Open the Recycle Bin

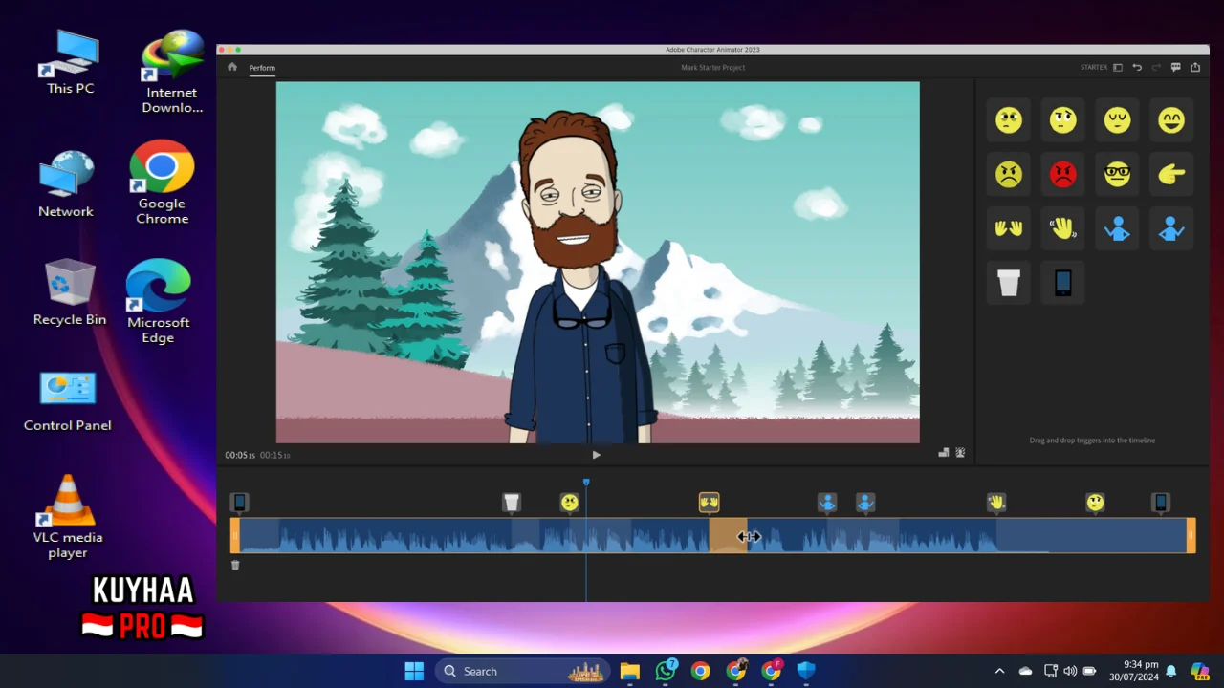point(70,292)
